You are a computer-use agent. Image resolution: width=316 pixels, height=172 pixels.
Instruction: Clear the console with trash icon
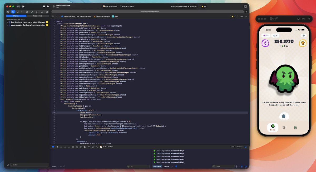click(236, 166)
